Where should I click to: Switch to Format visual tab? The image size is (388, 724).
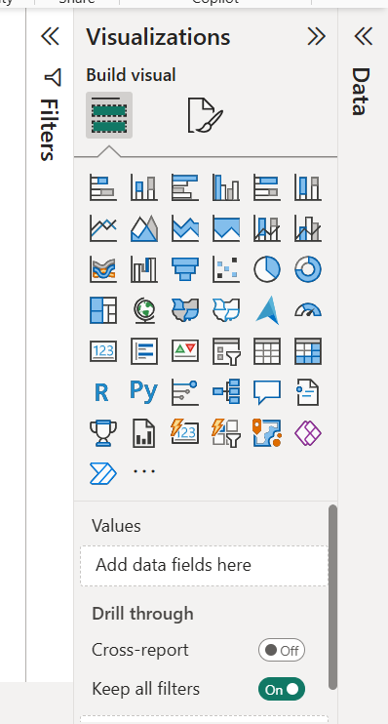(206, 114)
